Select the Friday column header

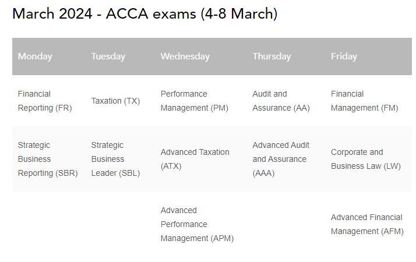[x=344, y=56]
